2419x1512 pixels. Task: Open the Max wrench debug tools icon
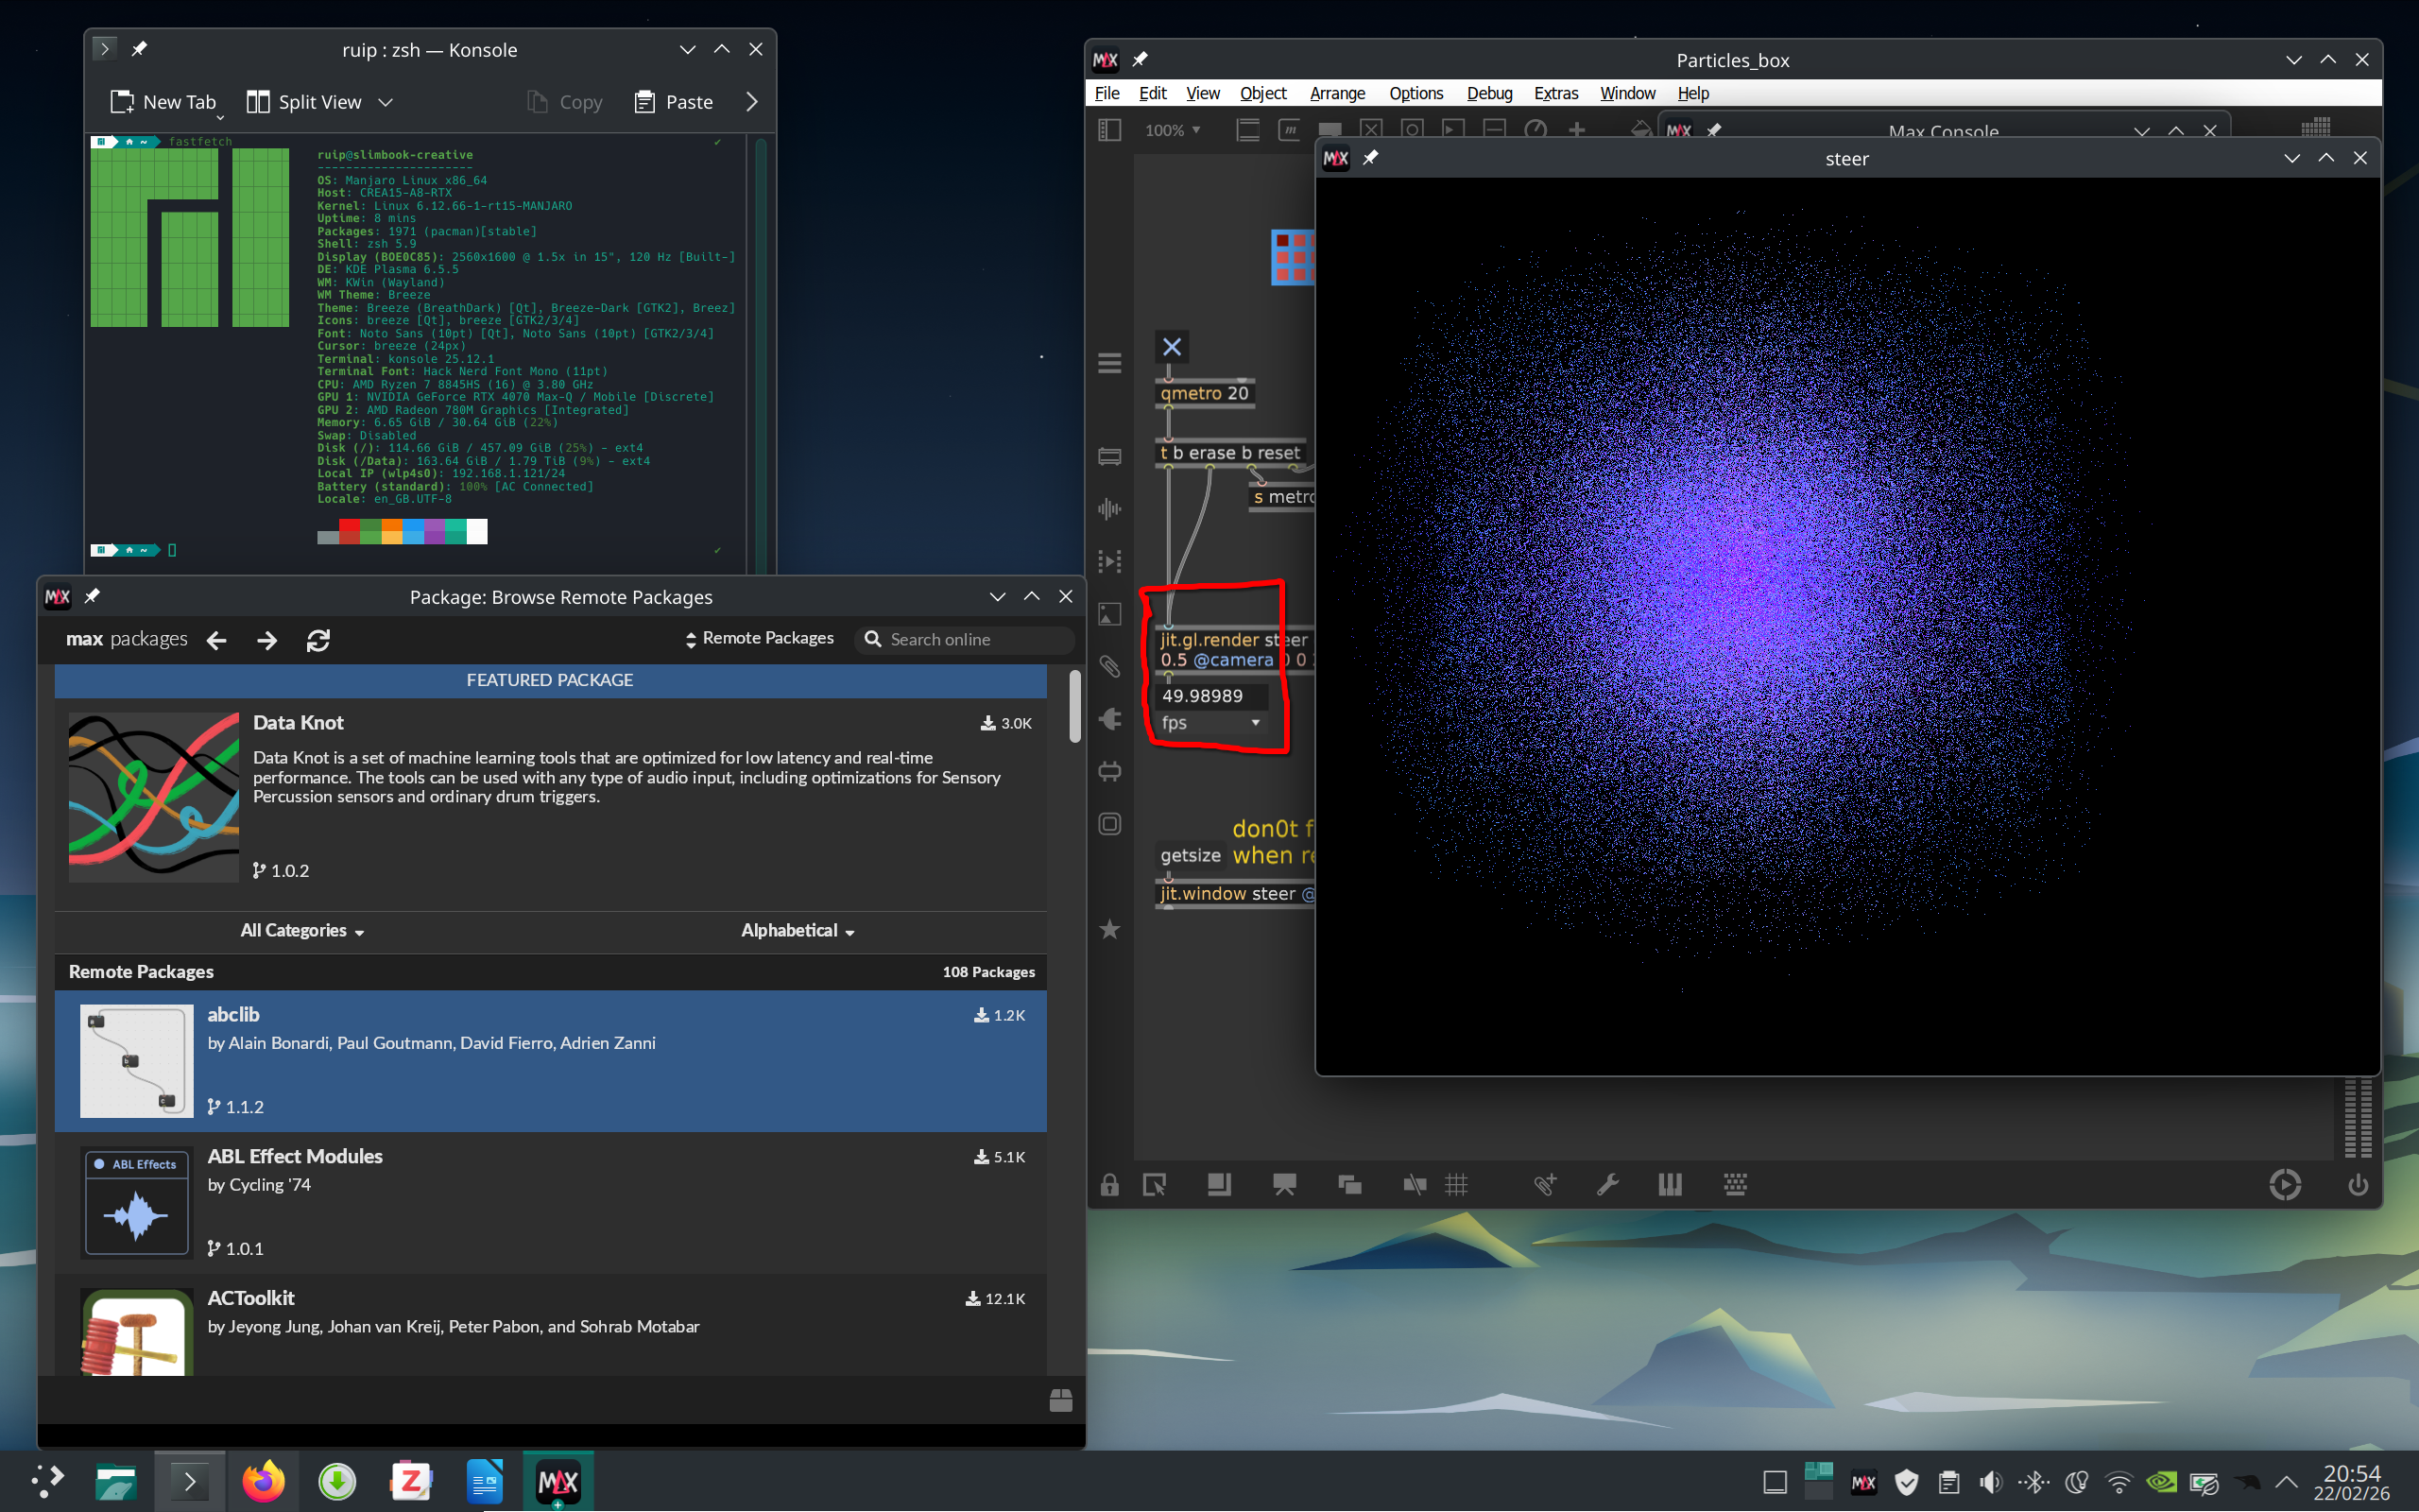(x=1607, y=1185)
